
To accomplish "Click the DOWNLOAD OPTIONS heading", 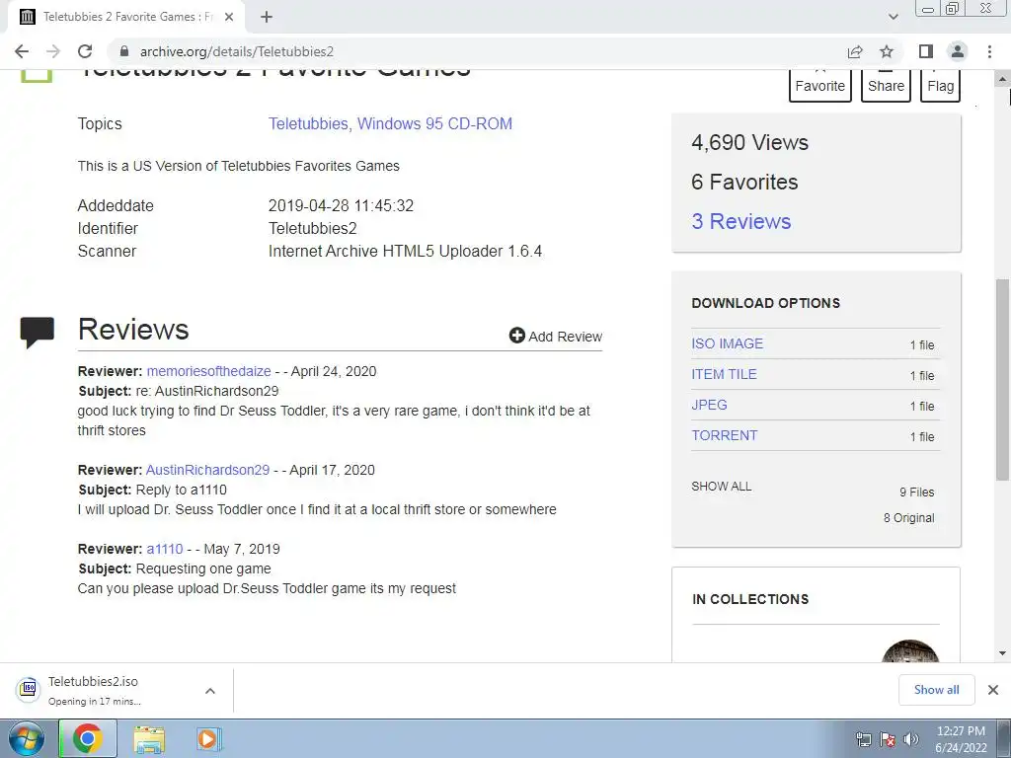I will [765, 303].
